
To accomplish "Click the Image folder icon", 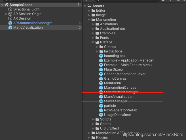I will [93, 15].
